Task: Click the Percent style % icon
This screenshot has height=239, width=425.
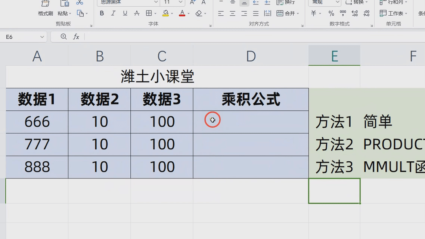Action: [331, 13]
